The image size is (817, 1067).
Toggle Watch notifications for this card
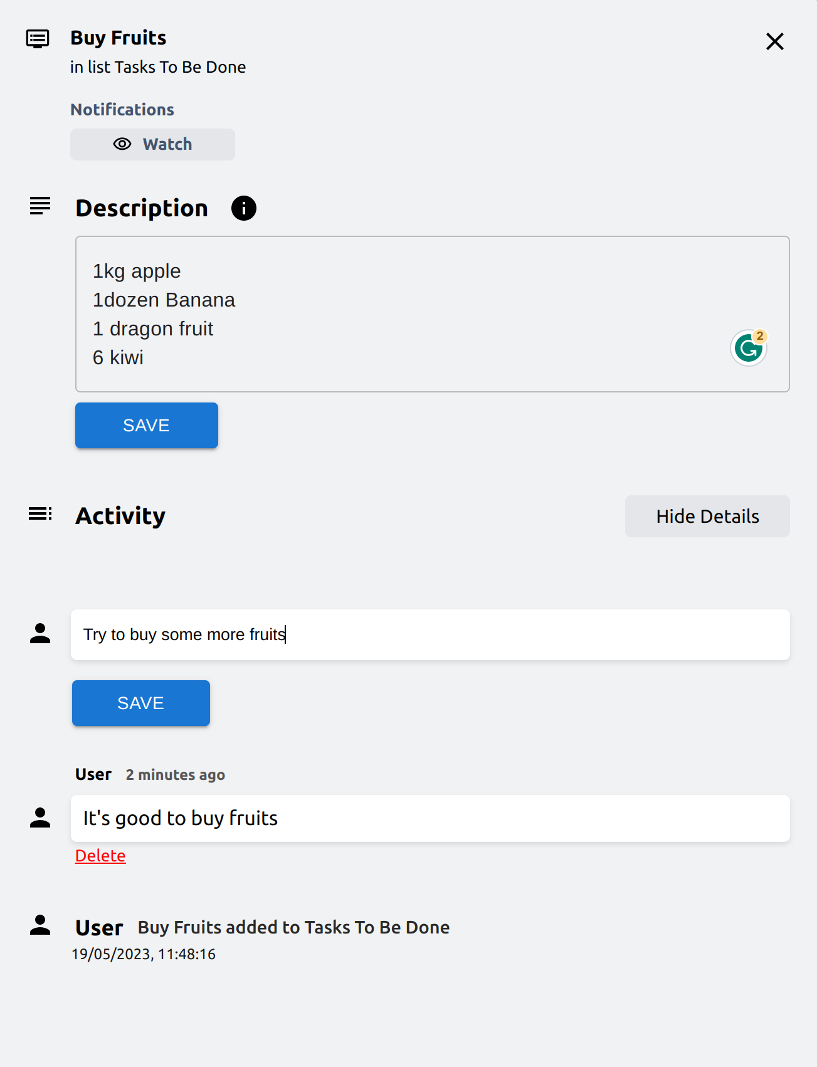coord(152,144)
